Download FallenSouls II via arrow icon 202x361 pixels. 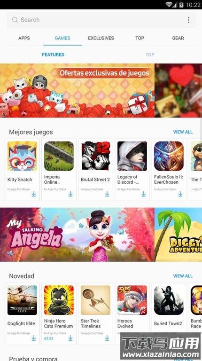(x=180, y=194)
